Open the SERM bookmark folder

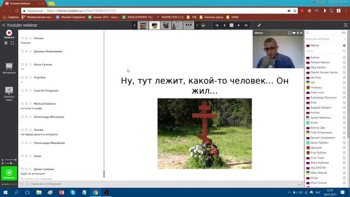click(x=232, y=17)
